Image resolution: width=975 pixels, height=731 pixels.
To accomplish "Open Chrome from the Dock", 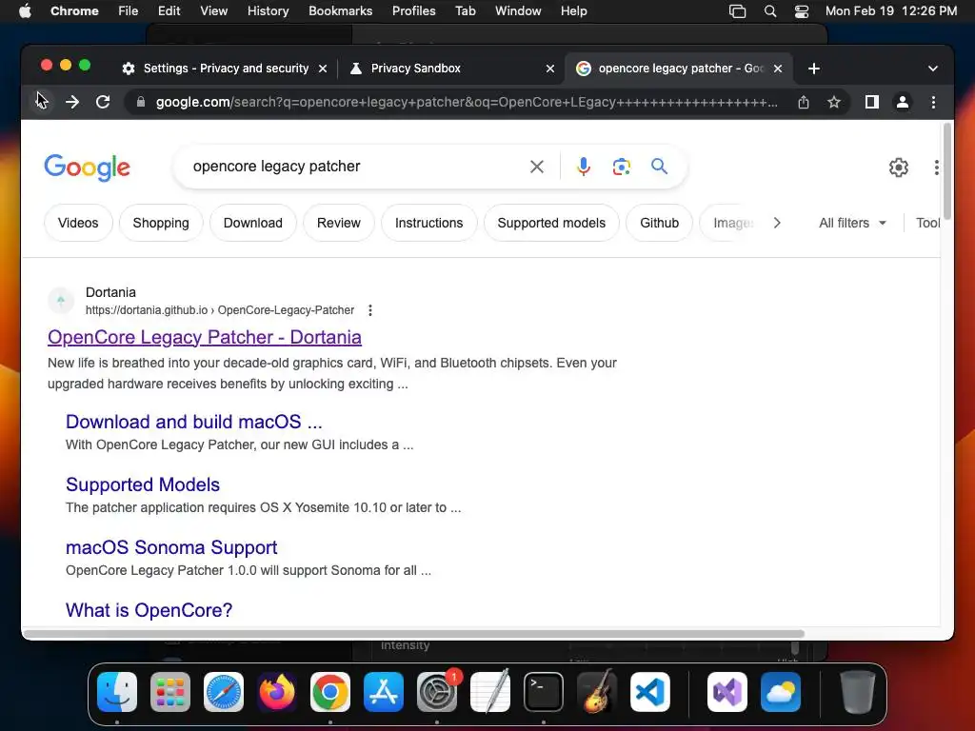I will tap(330, 692).
